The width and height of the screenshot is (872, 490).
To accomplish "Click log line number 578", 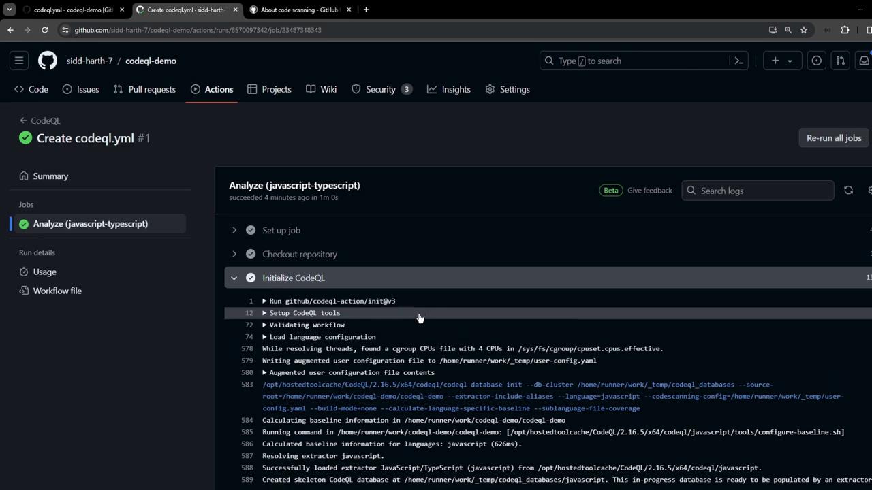I will (x=247, y=348).
